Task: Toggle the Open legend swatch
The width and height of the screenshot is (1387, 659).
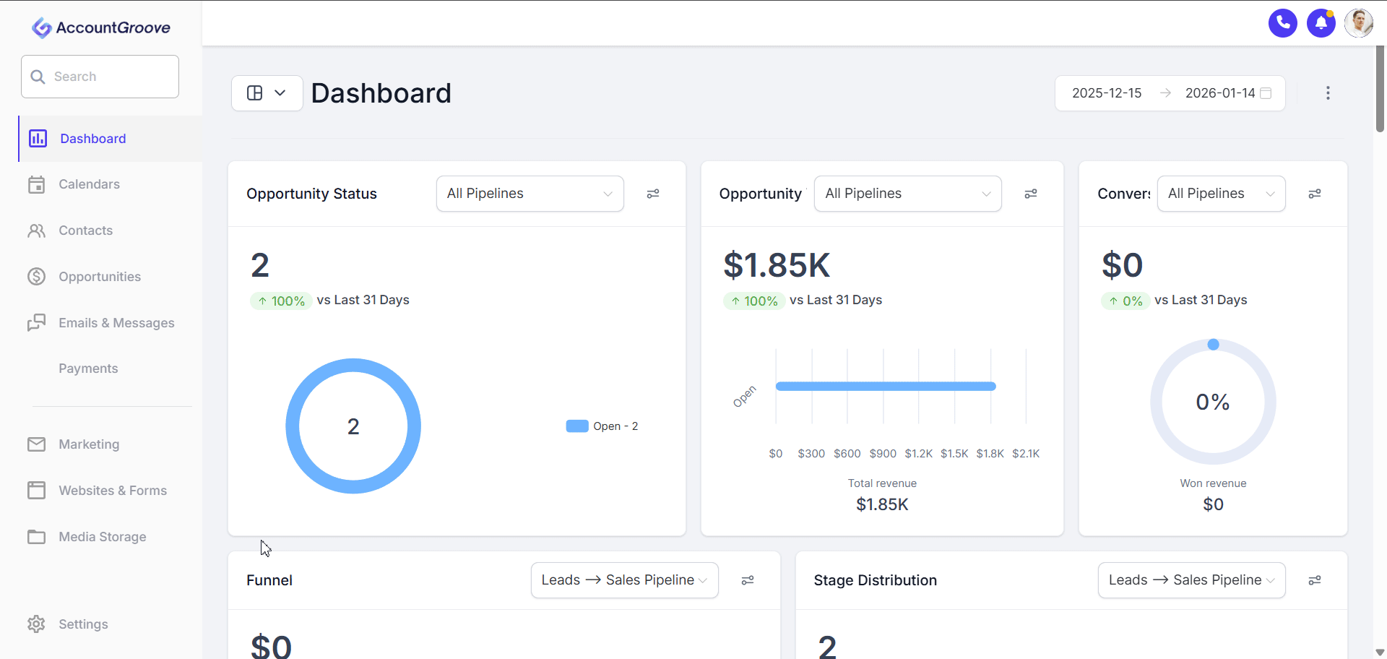Action: (x=577, y=426)
